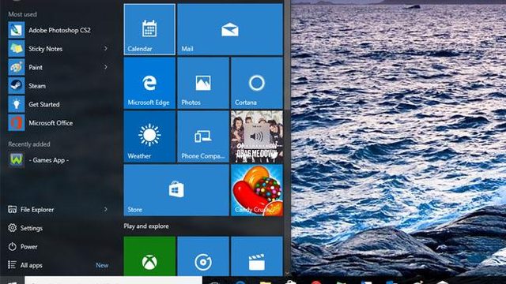Click the Play and explore group header
This screenshot has width=506, height=284.
coord(146,226)
